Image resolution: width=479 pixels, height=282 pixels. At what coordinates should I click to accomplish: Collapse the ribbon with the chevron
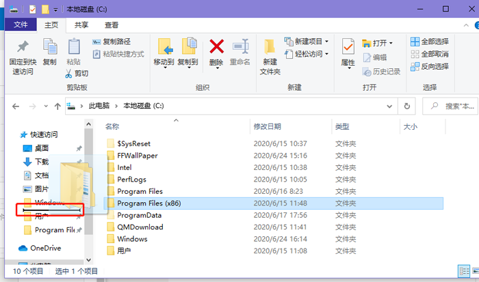pyautogui.click(x=466, y=25)
